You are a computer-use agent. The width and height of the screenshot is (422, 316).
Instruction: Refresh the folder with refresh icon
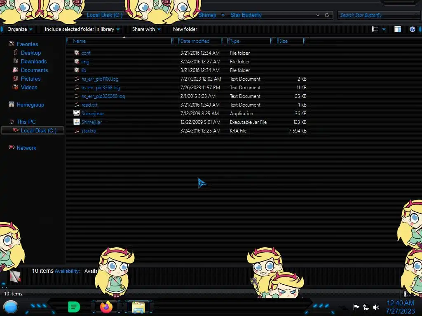327,15
